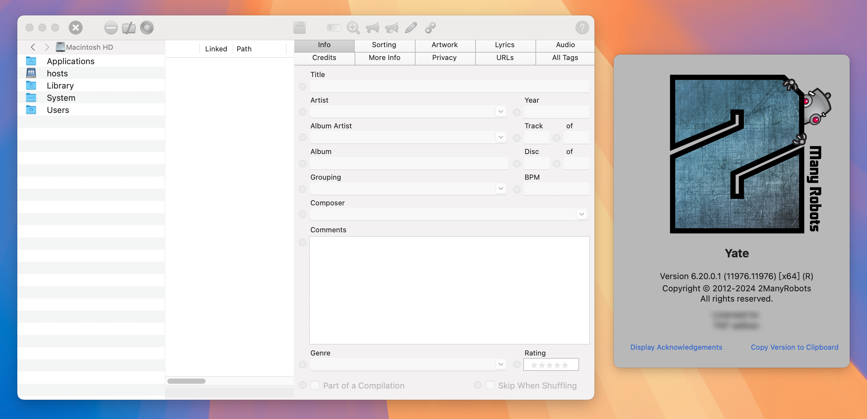Screen dimensions: 867x419
Task: Click the Library folder icon
Action: click(x=31, y=85)
